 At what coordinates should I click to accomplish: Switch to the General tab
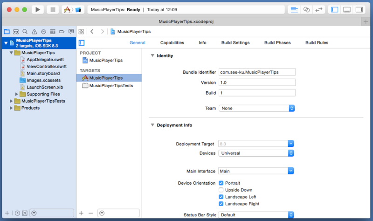[x=138, y=43]
